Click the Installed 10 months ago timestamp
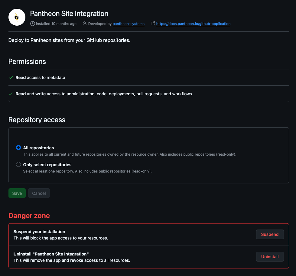This screenshot has height=276, width=296. tap(56, 24)
